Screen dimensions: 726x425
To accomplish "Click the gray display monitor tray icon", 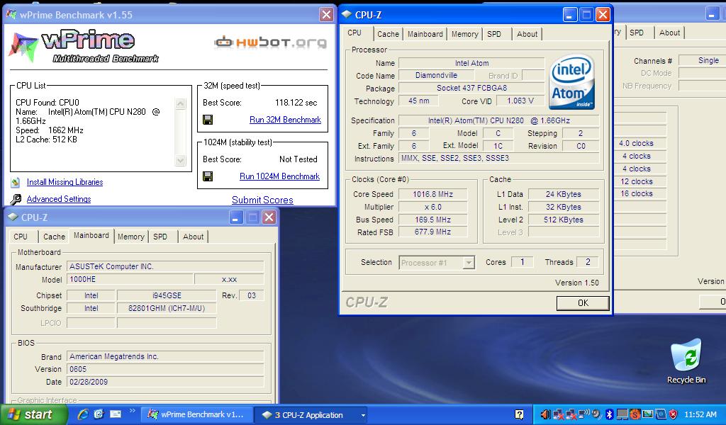I will pyautogui.click(x=622, y=414).
